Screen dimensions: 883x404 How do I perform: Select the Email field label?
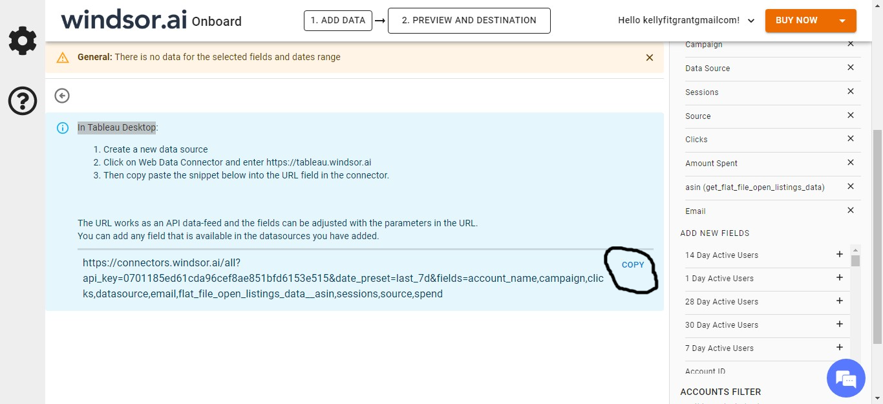click(x=696, y=211)
